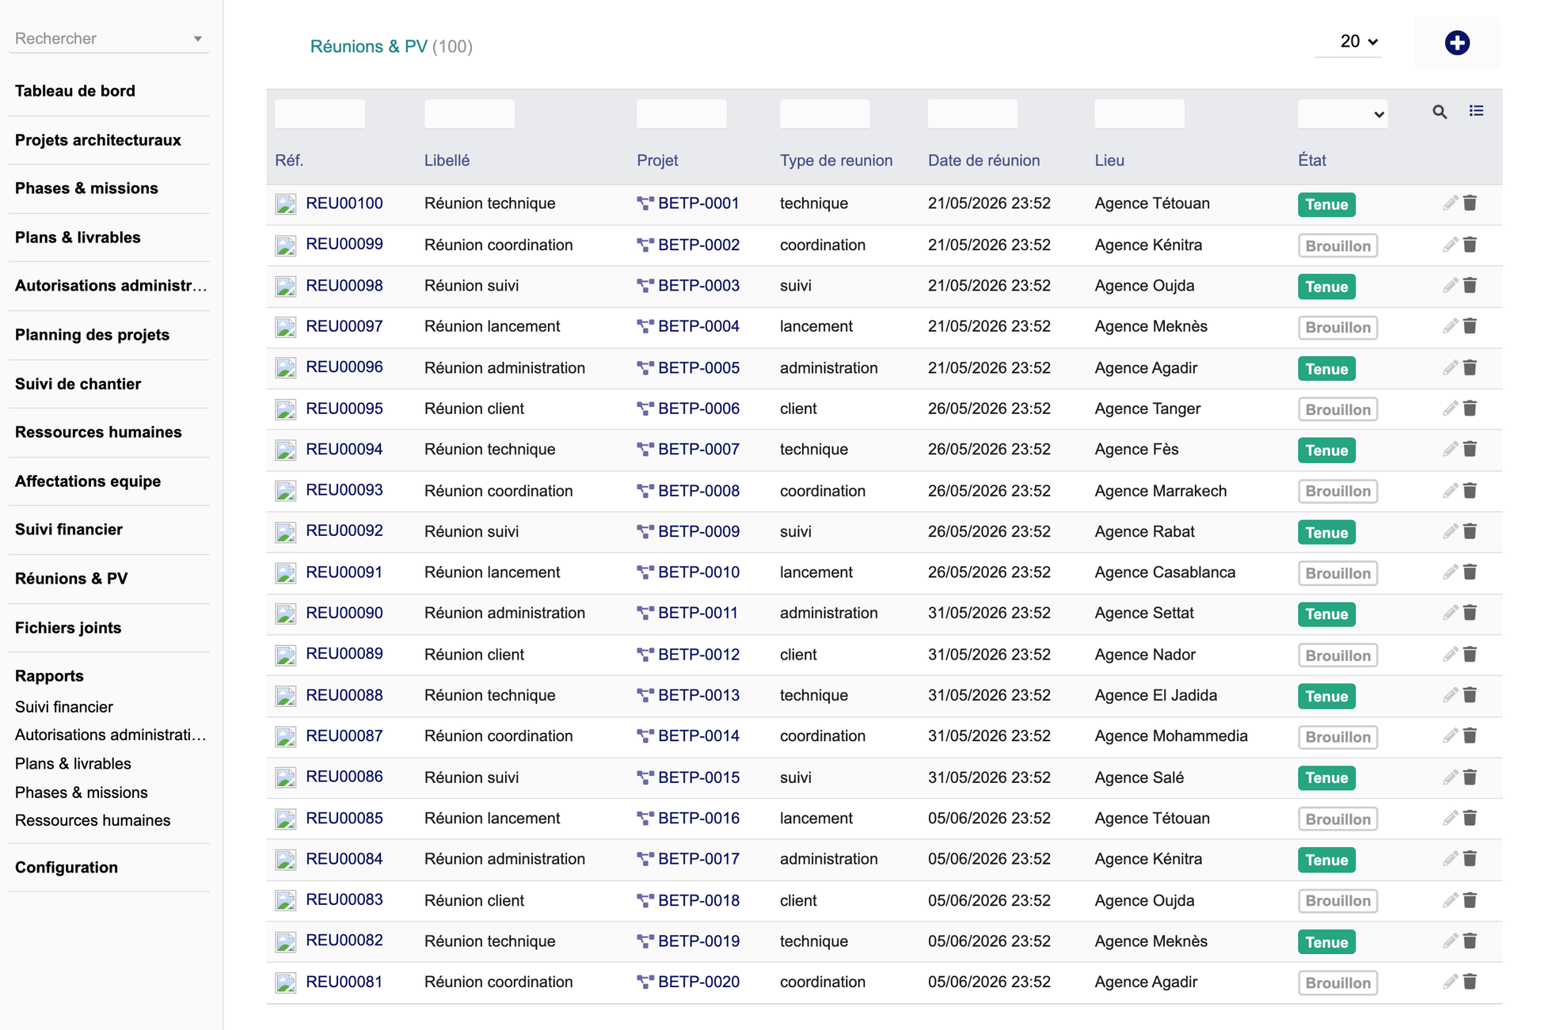Screen dimensions: 1541x1030
Task: Delete réunion REU00098 with trash icon
Action: pos(1470,285)
